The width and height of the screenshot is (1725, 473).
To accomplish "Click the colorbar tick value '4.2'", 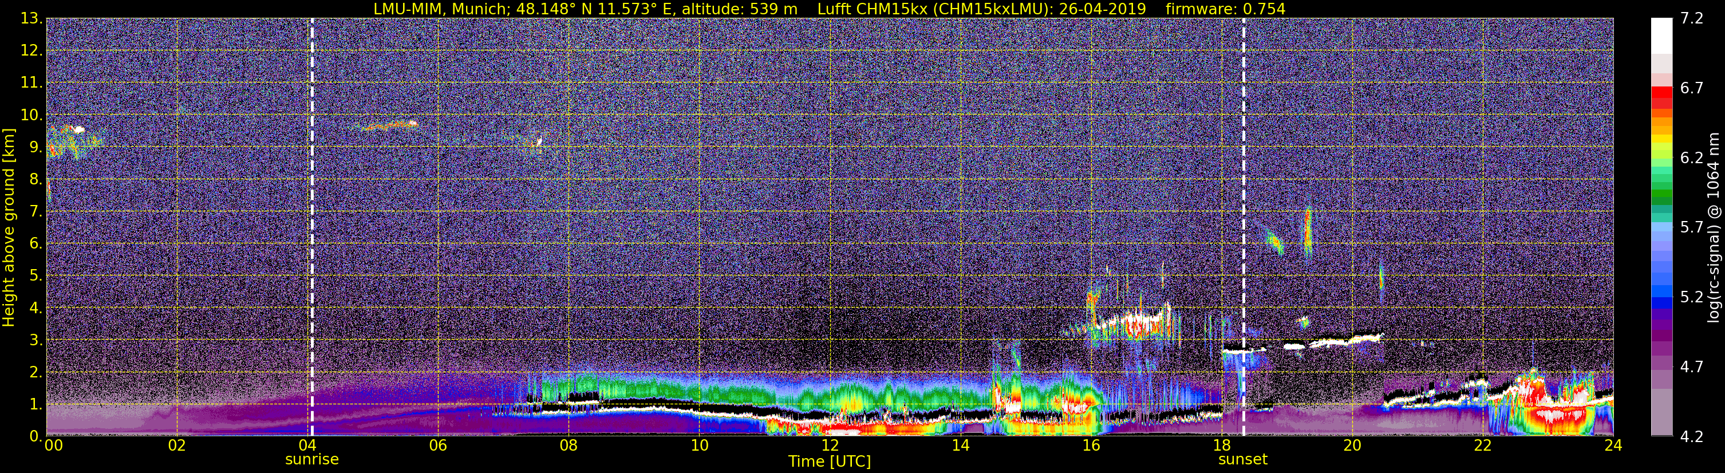I will click(1692, 437).
